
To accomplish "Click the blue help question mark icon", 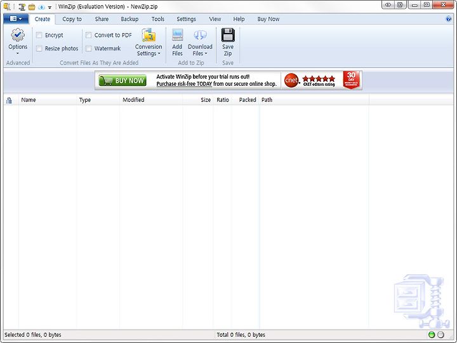I will (449, 19).
